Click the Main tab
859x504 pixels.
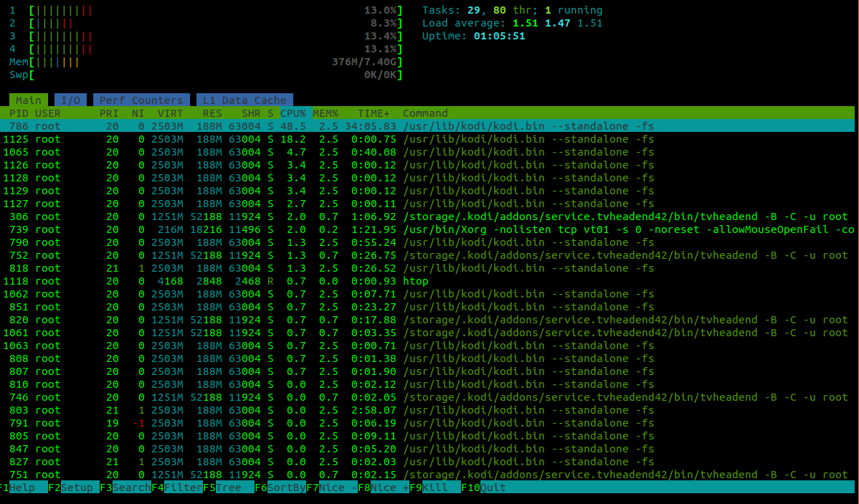click(x=29, y=100)
